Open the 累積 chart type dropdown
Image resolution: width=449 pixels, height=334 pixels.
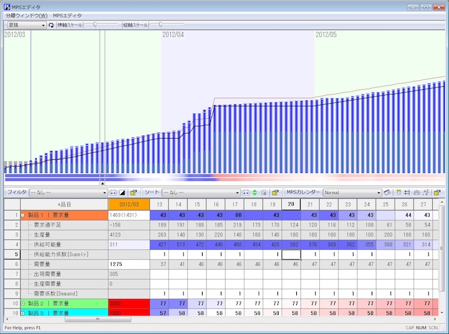tap(43, 25)
